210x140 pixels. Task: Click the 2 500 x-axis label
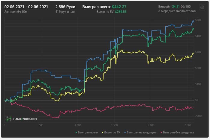click(x=188, y=125)
